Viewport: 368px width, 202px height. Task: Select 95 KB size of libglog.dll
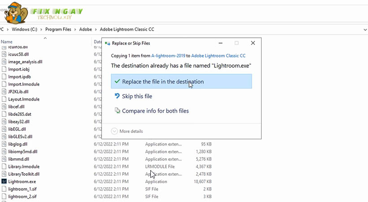click(x=206, y=144)
